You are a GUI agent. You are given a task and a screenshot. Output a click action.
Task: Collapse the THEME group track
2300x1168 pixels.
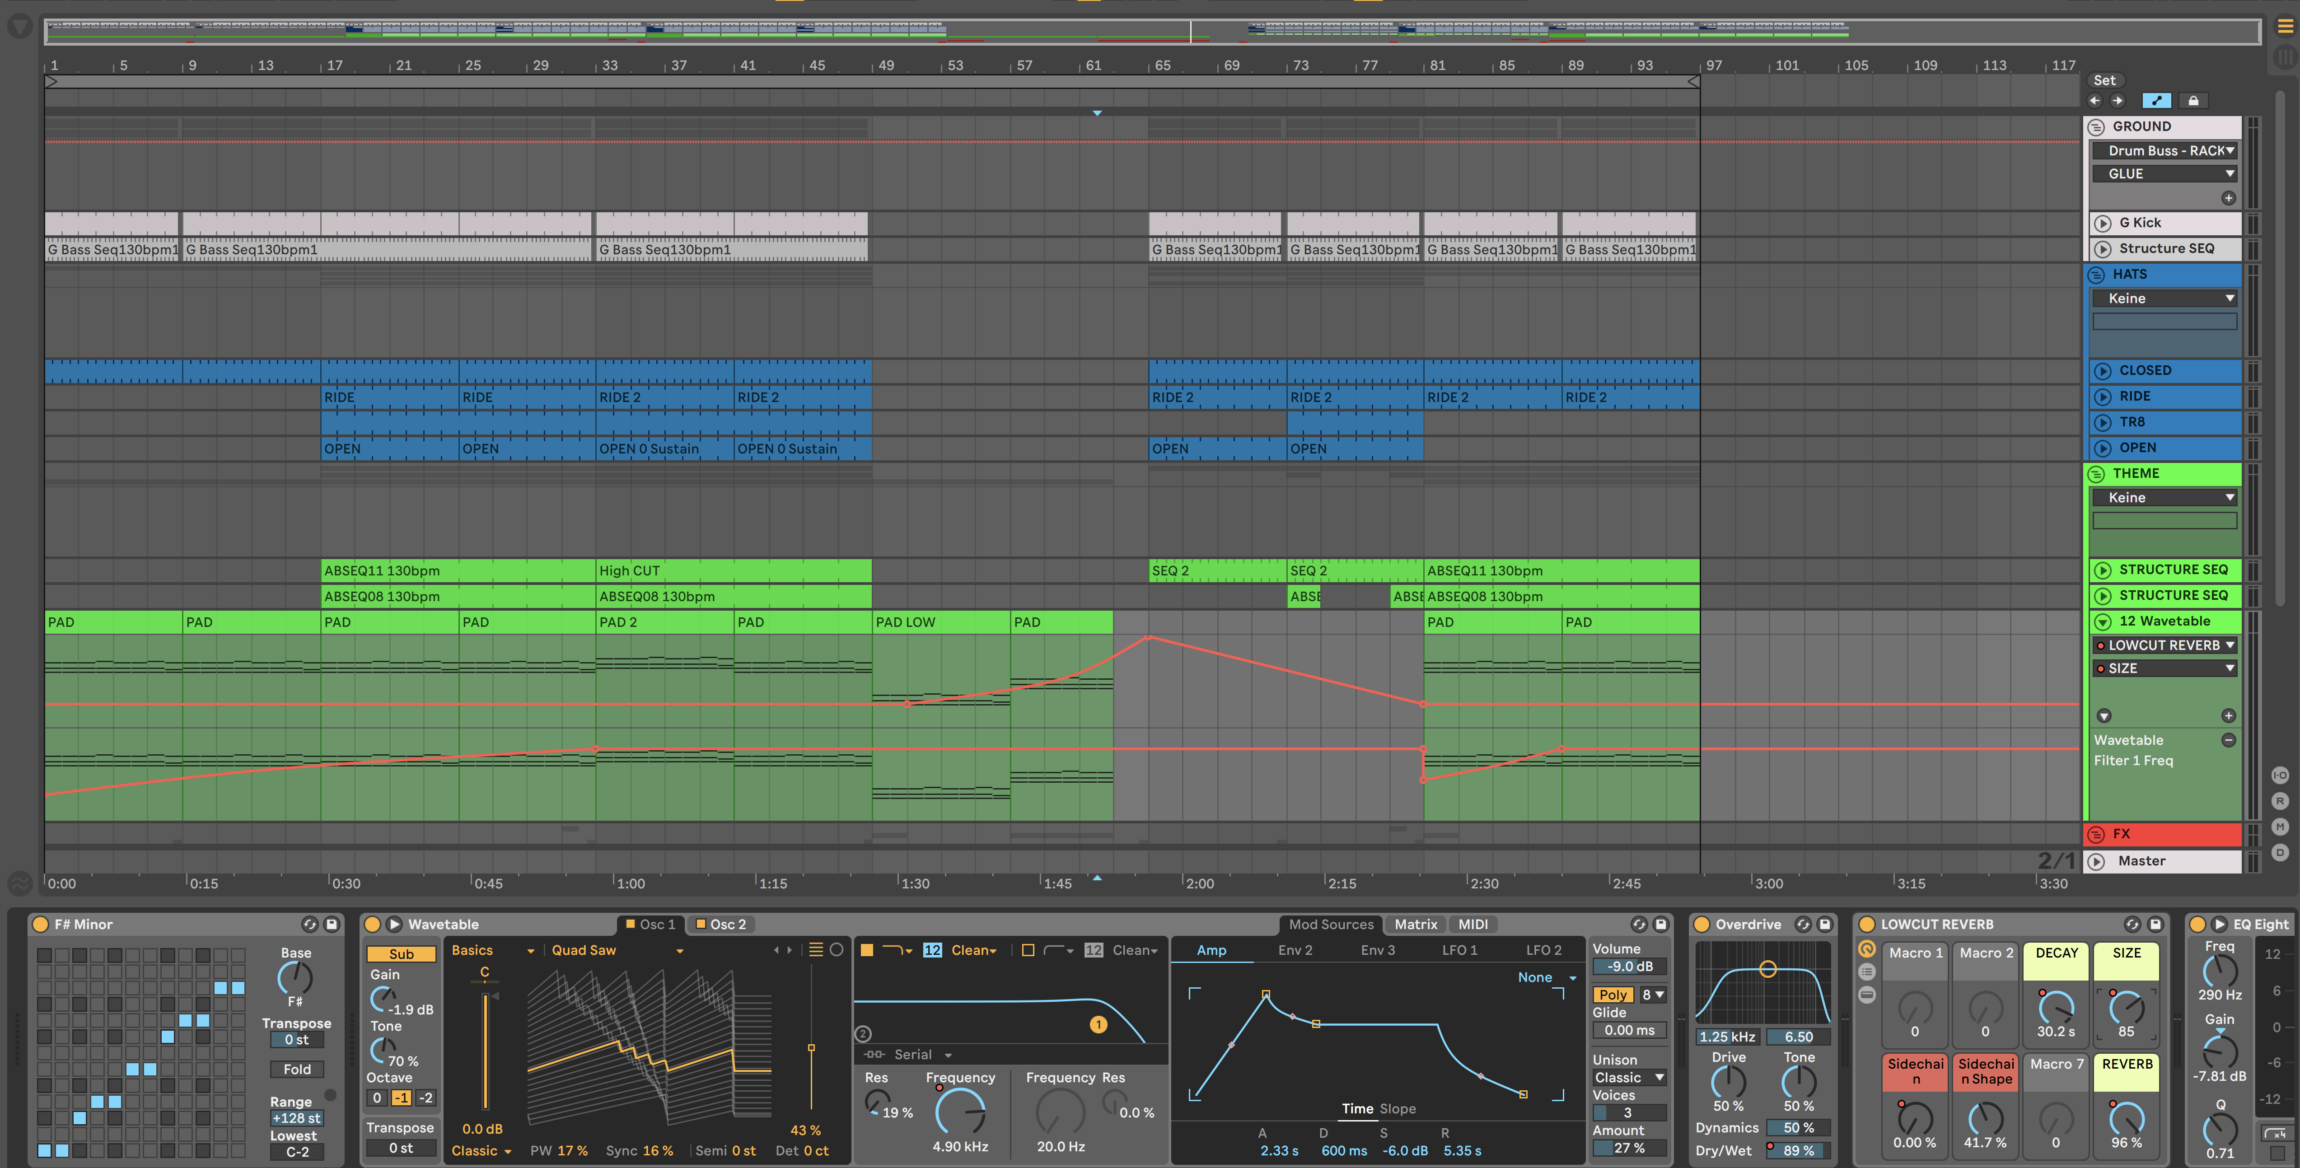coord(2096,473)
